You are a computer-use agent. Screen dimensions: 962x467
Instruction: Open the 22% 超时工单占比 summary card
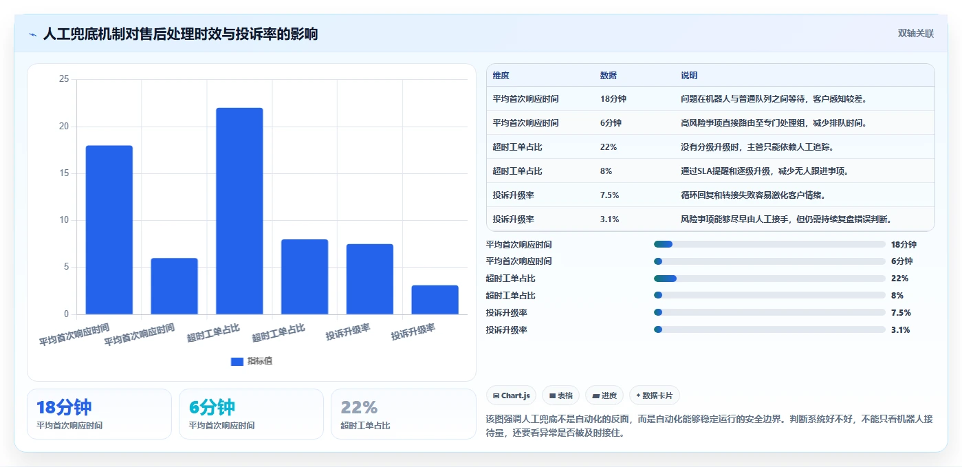pos(403,414)
